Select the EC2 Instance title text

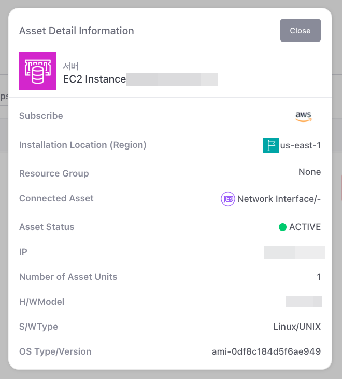(94, 79)
